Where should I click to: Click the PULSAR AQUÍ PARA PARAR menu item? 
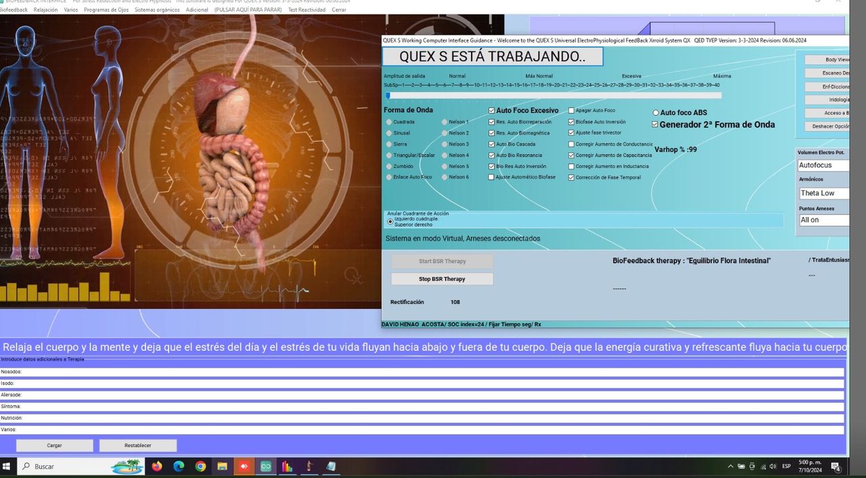pos(247,10)
